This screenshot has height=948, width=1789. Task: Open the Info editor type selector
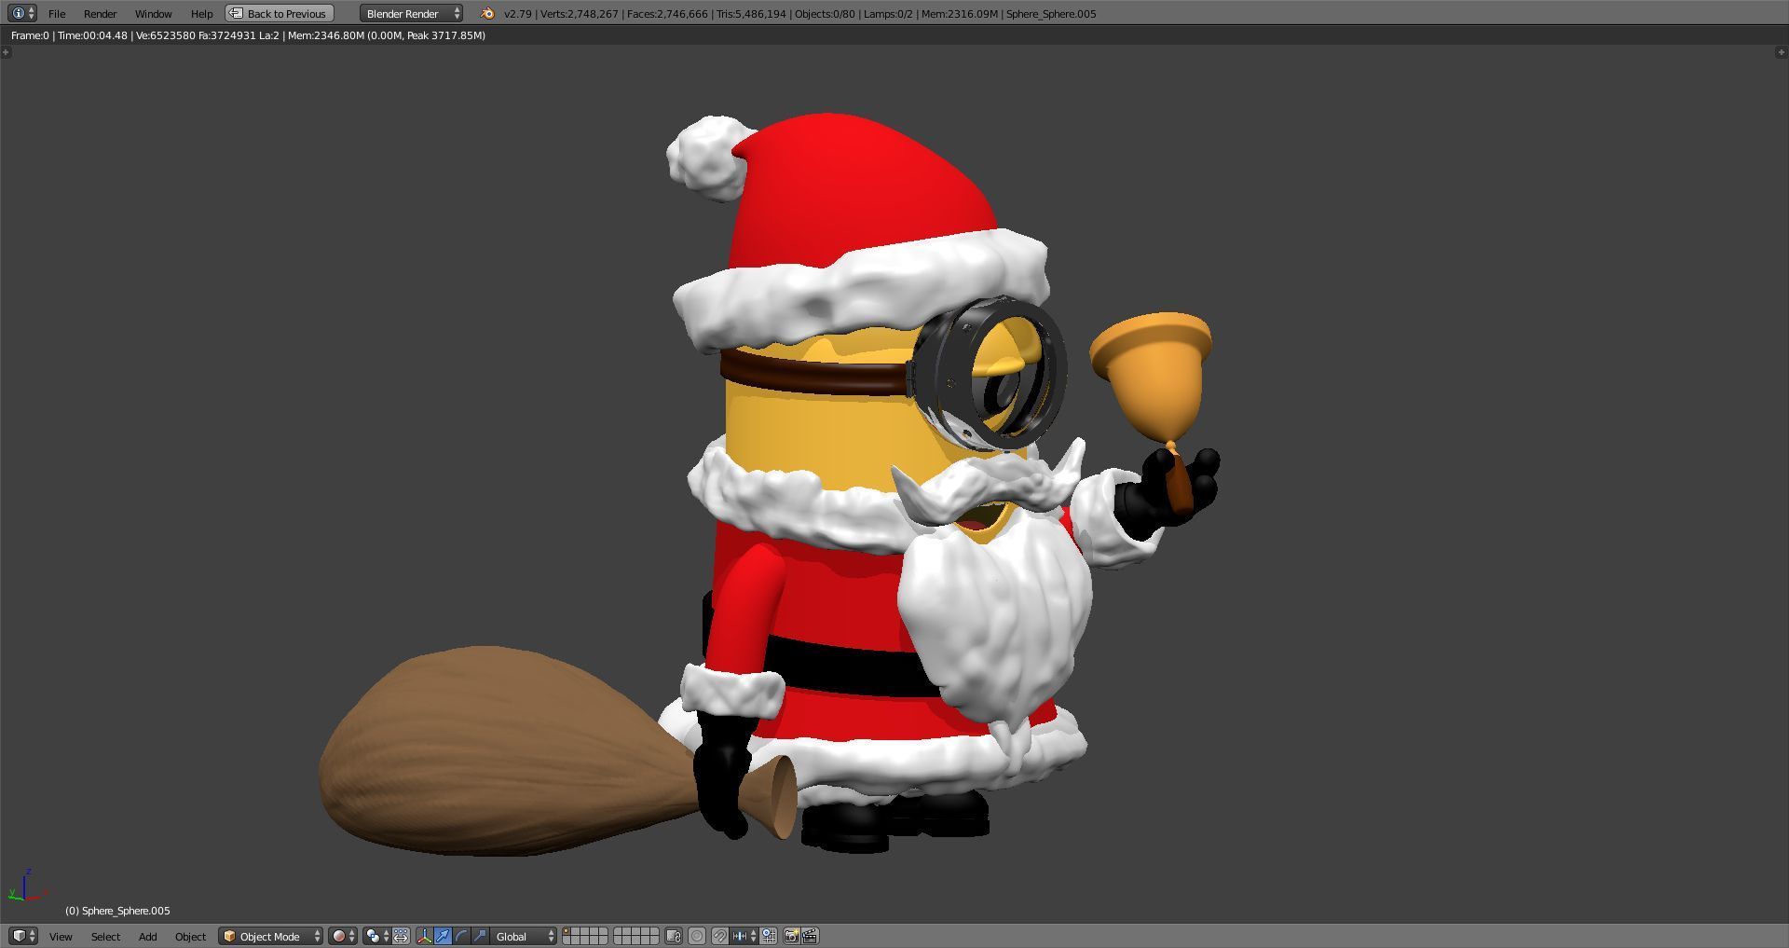point(22,13)
